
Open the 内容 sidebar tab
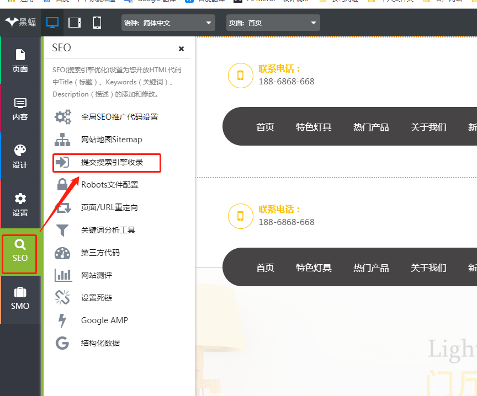(x=20, y=109)
